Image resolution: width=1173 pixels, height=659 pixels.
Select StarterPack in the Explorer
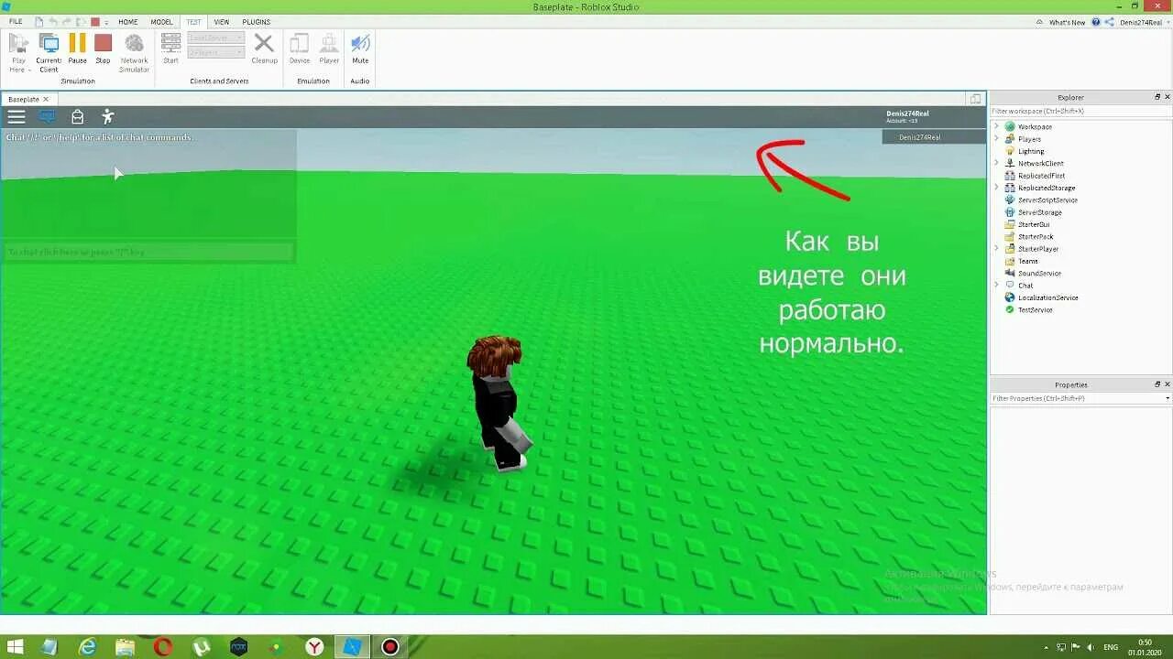coord(1036,236)
